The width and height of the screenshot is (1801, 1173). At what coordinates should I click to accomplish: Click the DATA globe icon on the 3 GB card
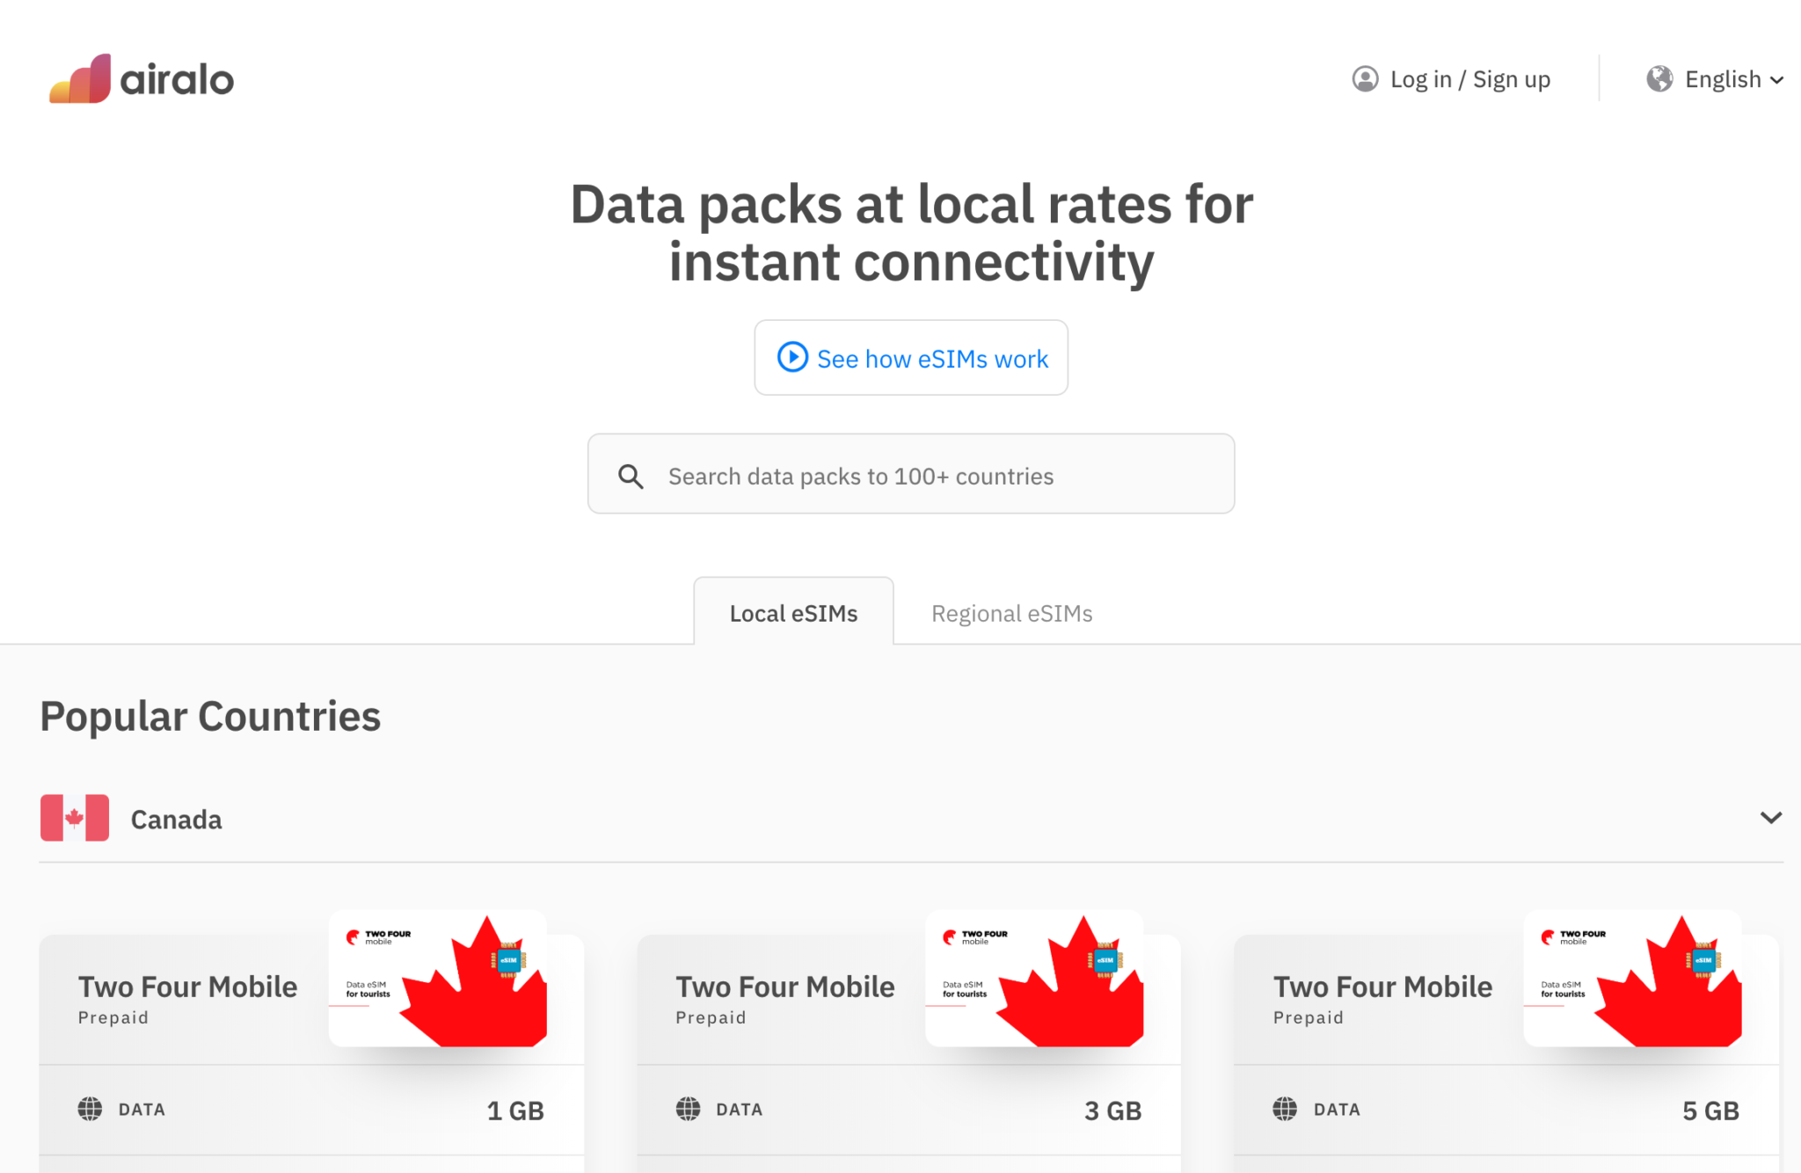click(x=687, y=1109)
